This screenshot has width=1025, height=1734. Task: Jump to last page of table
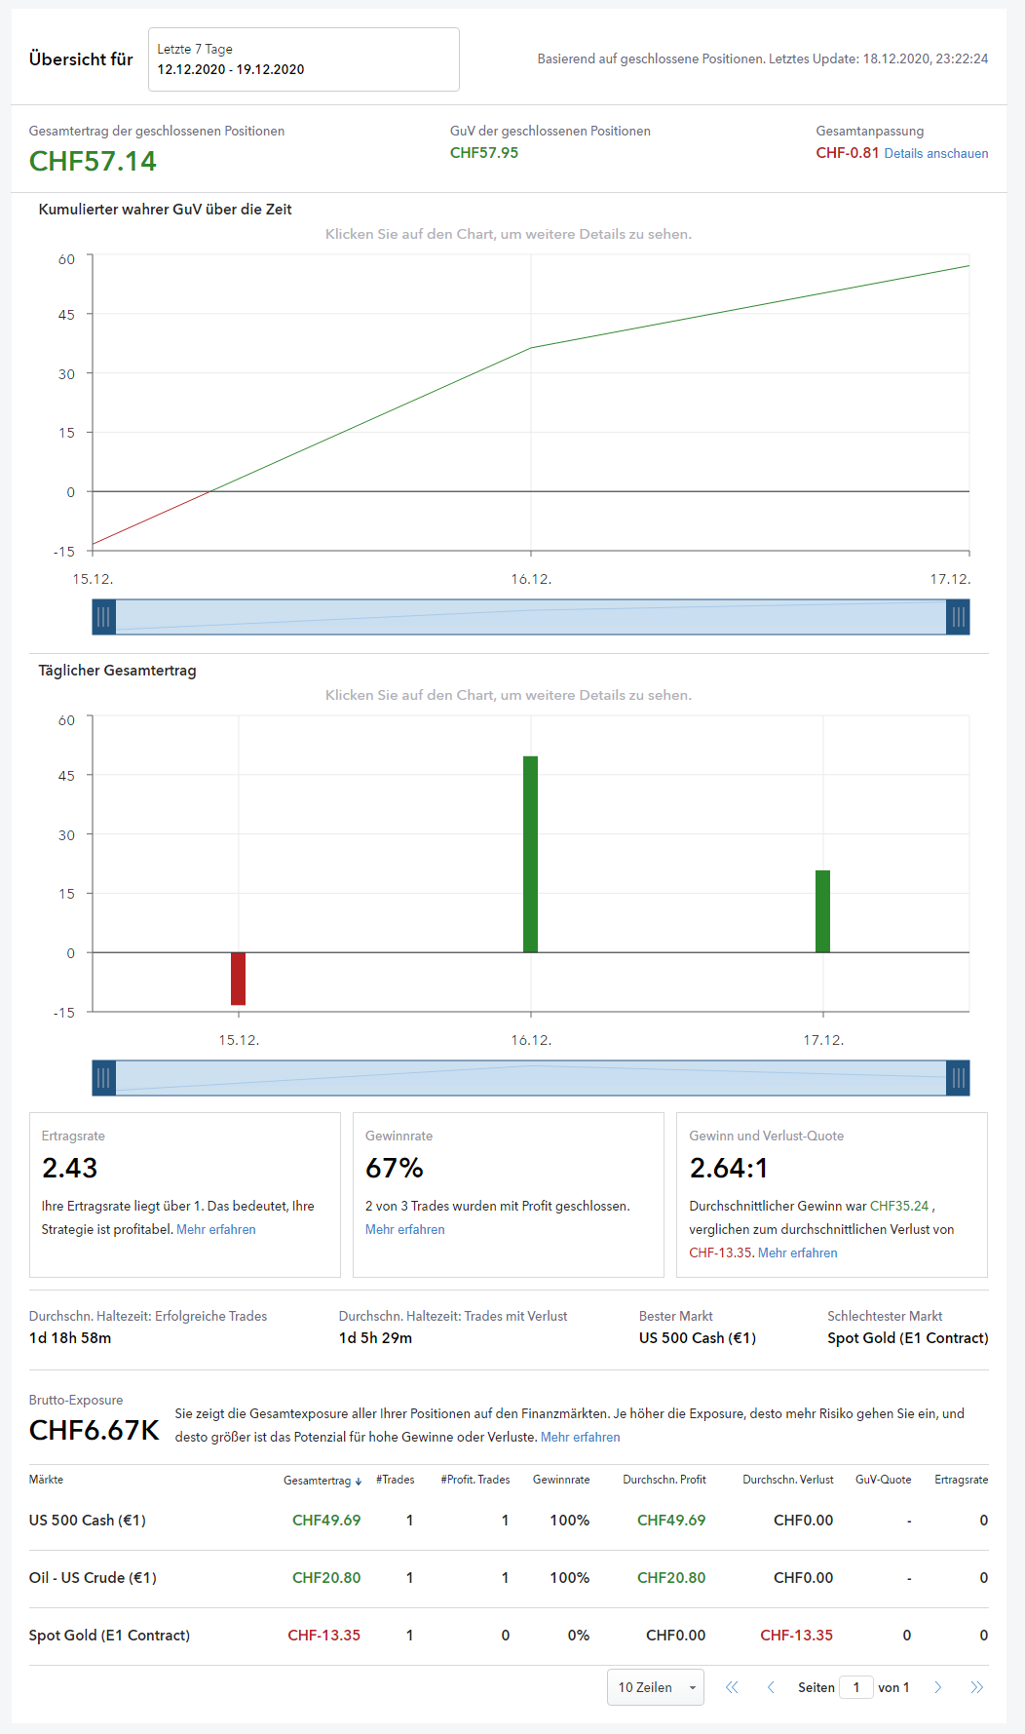pos(976,1687)
